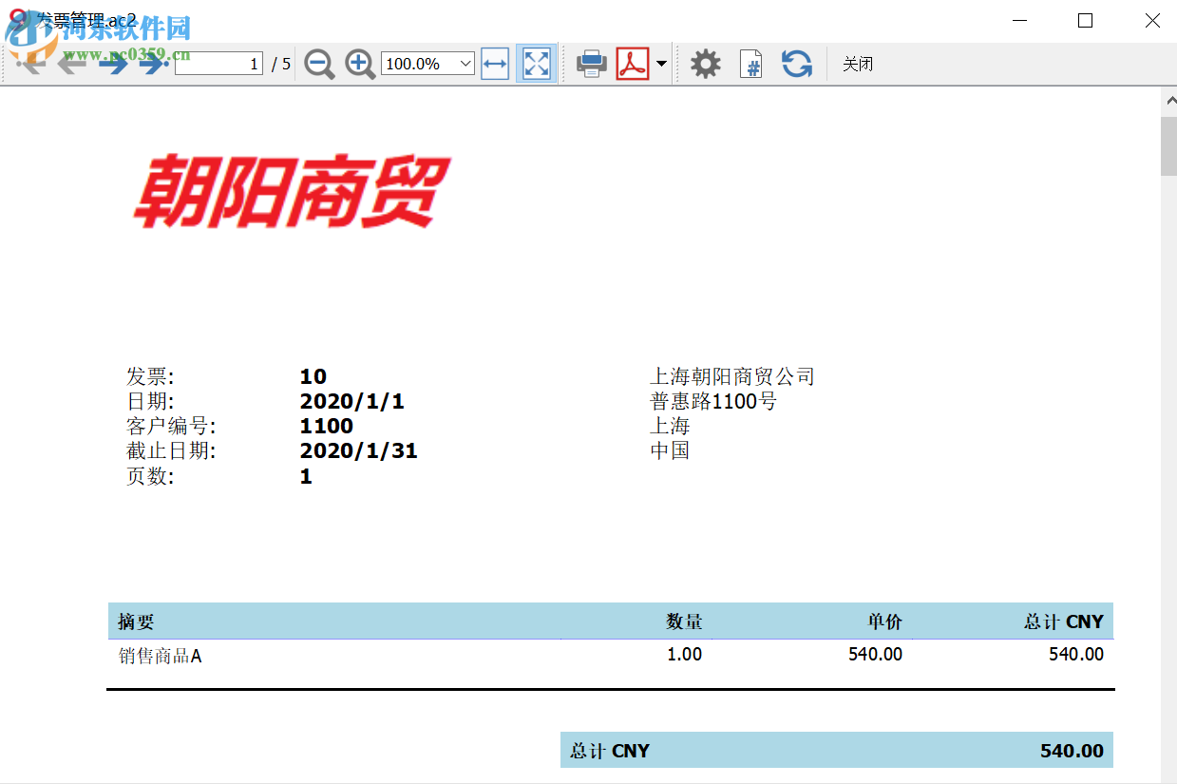Click the page number input field

pos(218,64)
